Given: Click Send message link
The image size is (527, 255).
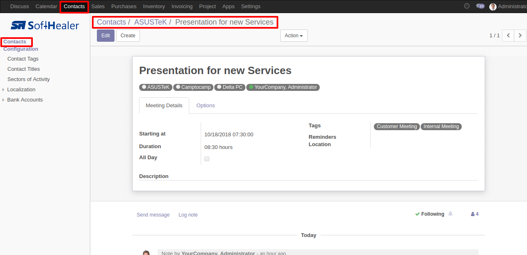Looking at the screenshot, I should [x=153, y=215].
